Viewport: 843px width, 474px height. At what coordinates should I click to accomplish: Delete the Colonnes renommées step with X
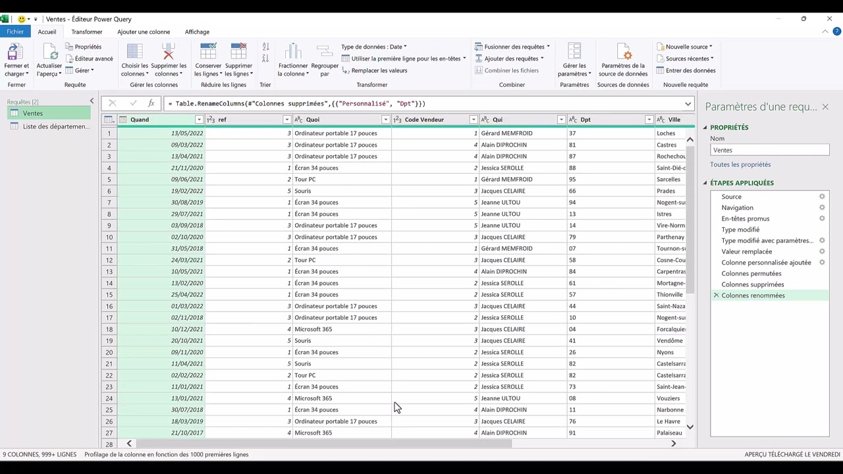point(716,296)
